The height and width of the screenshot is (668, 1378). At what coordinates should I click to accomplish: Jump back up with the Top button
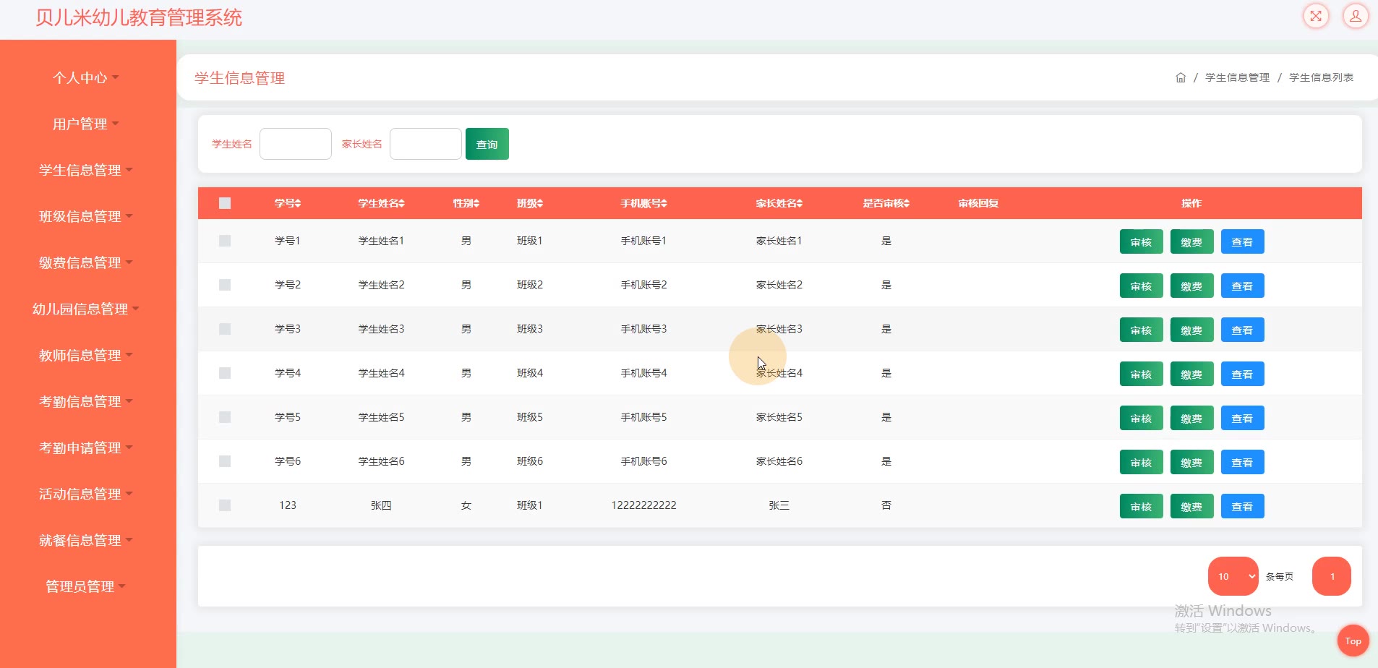click(1353, 641)
